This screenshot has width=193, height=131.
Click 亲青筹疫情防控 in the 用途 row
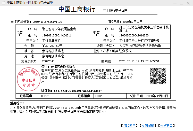[x=53, y=56]
